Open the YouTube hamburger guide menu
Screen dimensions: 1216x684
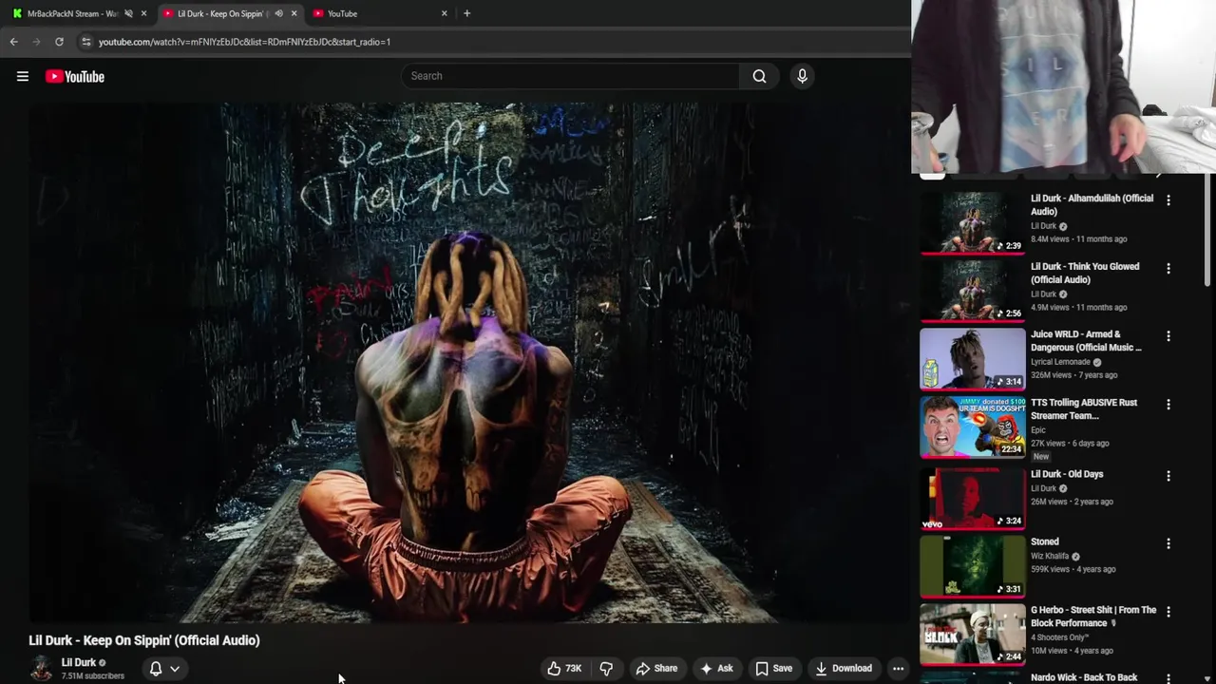23,77
